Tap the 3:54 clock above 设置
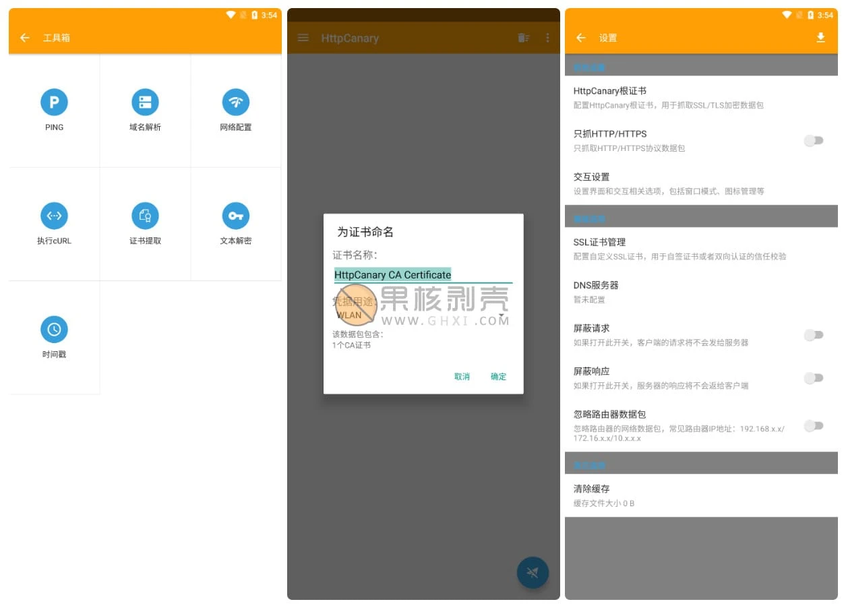The image size is (846, 610). coord(826,15)
